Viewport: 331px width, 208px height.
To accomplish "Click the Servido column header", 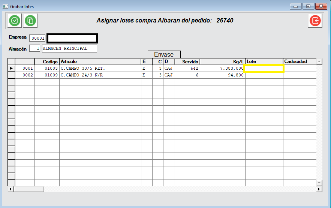I will click(187, 61).
